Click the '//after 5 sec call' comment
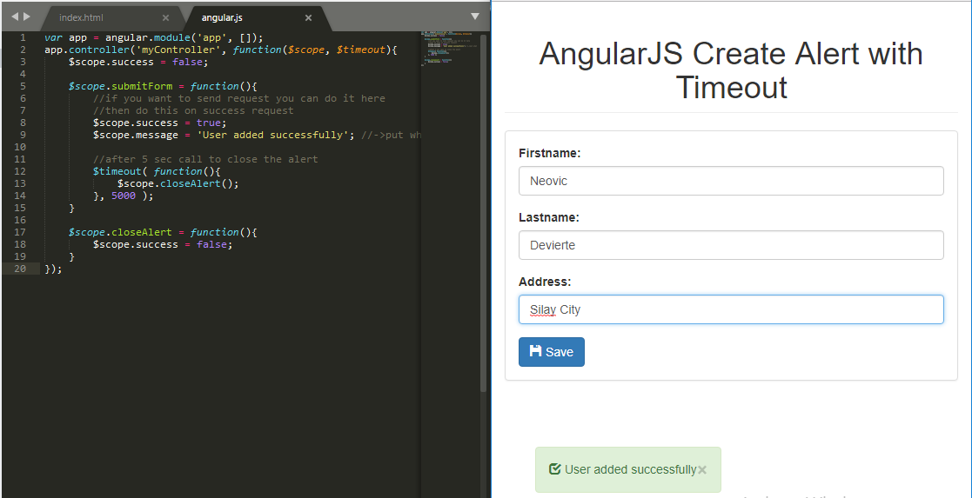Screen dimensions: 972x498 (x=205, y=159)
